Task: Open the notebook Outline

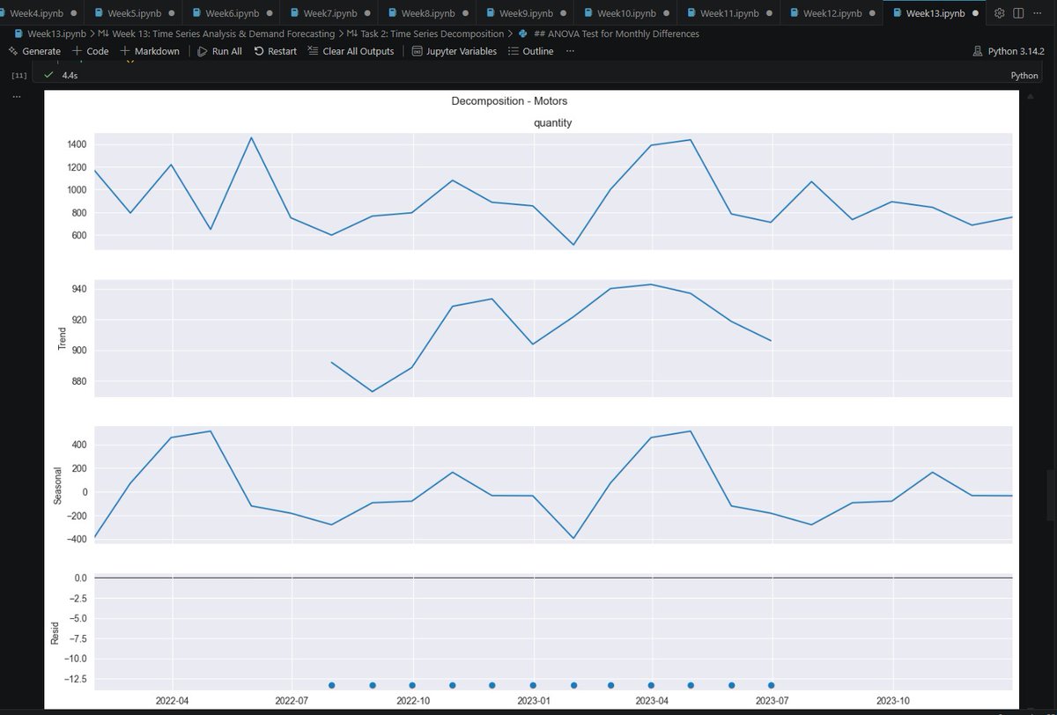Action: 531,51
